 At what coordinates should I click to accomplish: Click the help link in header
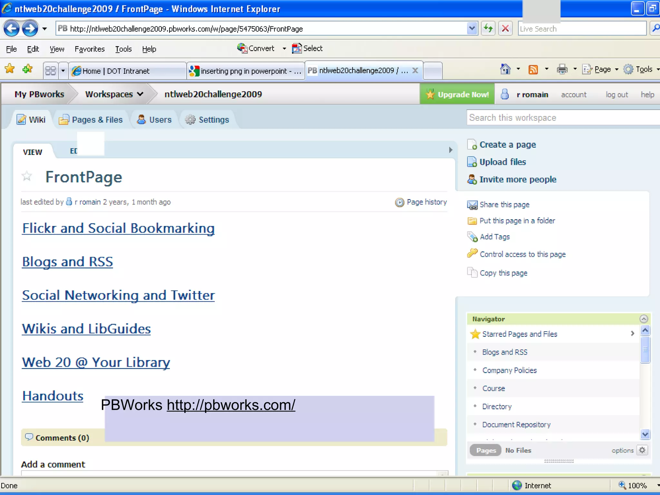click(x=647, y=94)
